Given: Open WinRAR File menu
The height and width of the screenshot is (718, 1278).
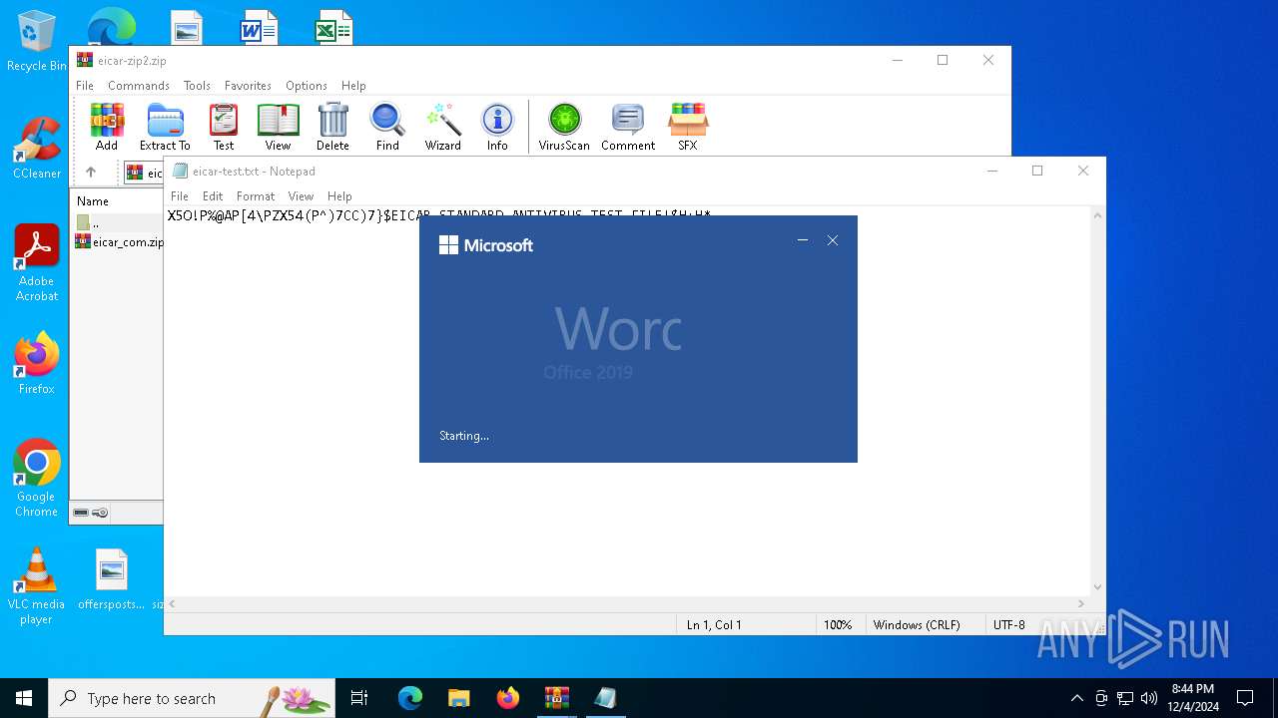Looking at the screenshot, I should (85, 86).
